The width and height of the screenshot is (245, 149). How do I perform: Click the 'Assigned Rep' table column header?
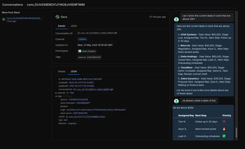tap(186, 116)
